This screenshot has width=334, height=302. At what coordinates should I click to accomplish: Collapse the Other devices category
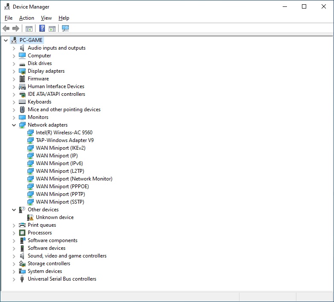tap(14, 210)
